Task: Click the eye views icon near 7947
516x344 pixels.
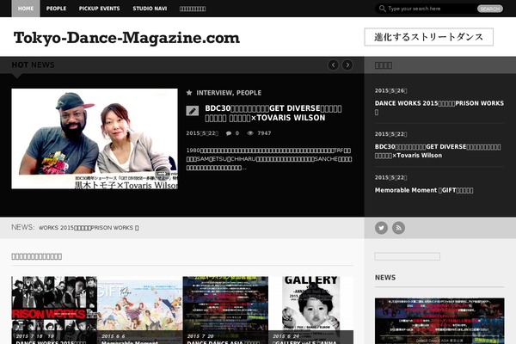Action: [x=250, y=133]
